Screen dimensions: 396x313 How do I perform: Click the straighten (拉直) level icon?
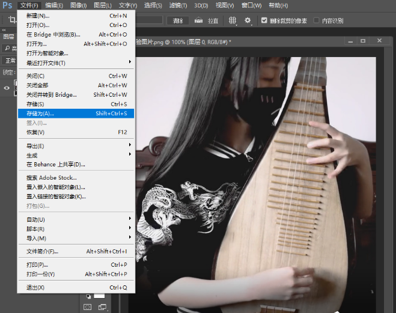196,20
